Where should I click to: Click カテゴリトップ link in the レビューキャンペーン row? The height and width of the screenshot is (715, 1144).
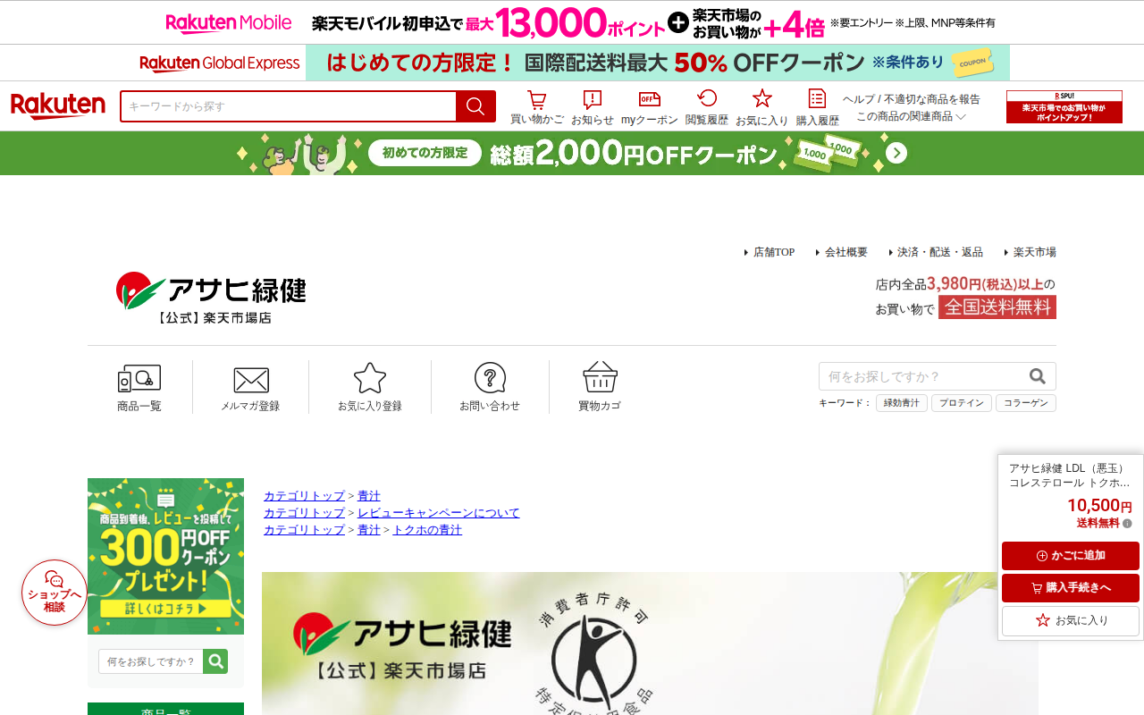click(x=304, y=513)
